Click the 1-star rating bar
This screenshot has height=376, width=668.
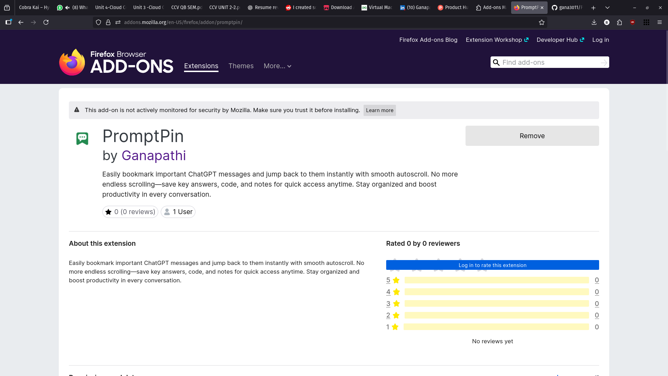pyautogui.click(x=496, y=327)
